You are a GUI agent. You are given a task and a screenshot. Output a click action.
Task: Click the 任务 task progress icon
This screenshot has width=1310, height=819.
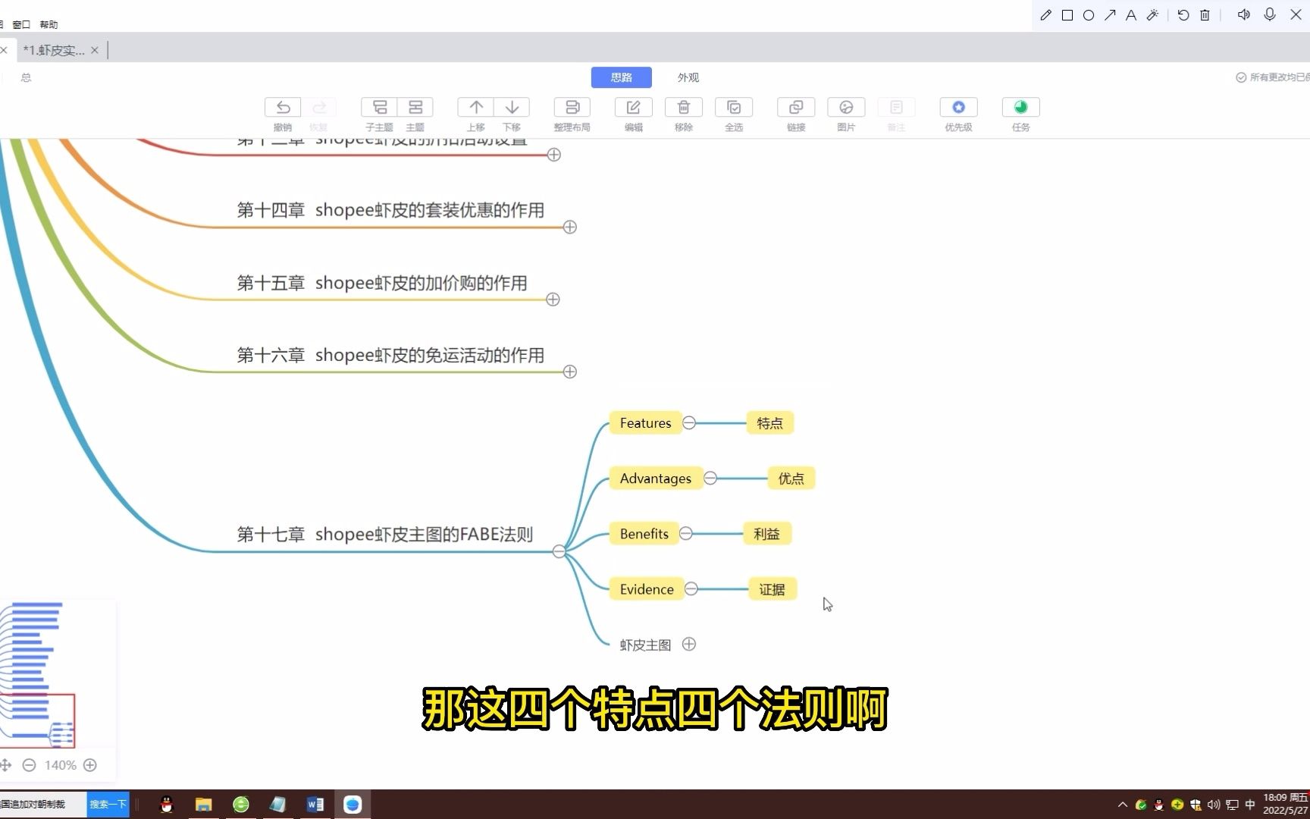pyautogui.click(x=1020, y=107)
